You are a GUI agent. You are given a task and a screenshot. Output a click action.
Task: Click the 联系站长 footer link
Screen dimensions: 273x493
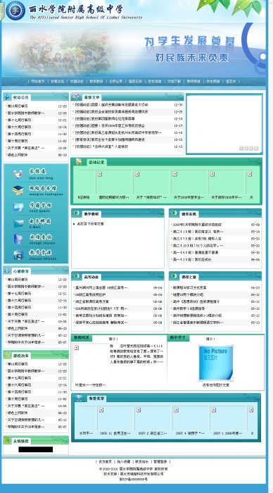141,462
